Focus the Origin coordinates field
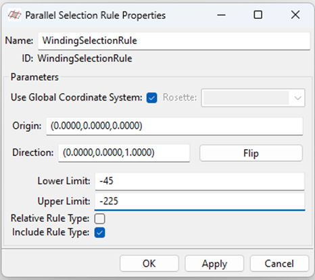The width and height of the screenshot is (315, 280). (x=174, y=126)
